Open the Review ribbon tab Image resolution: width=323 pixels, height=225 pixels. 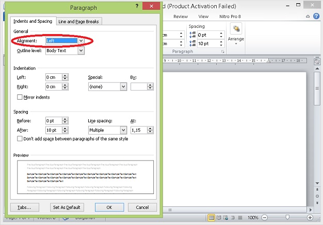[181, 17]
